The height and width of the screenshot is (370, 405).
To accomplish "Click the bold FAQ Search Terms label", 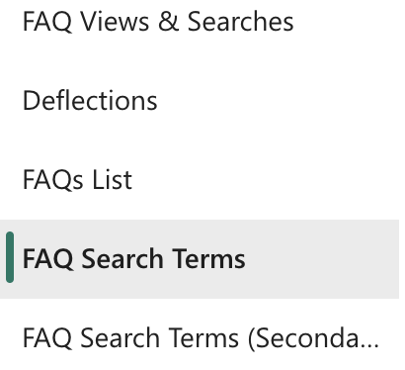I will click(133, 259).
